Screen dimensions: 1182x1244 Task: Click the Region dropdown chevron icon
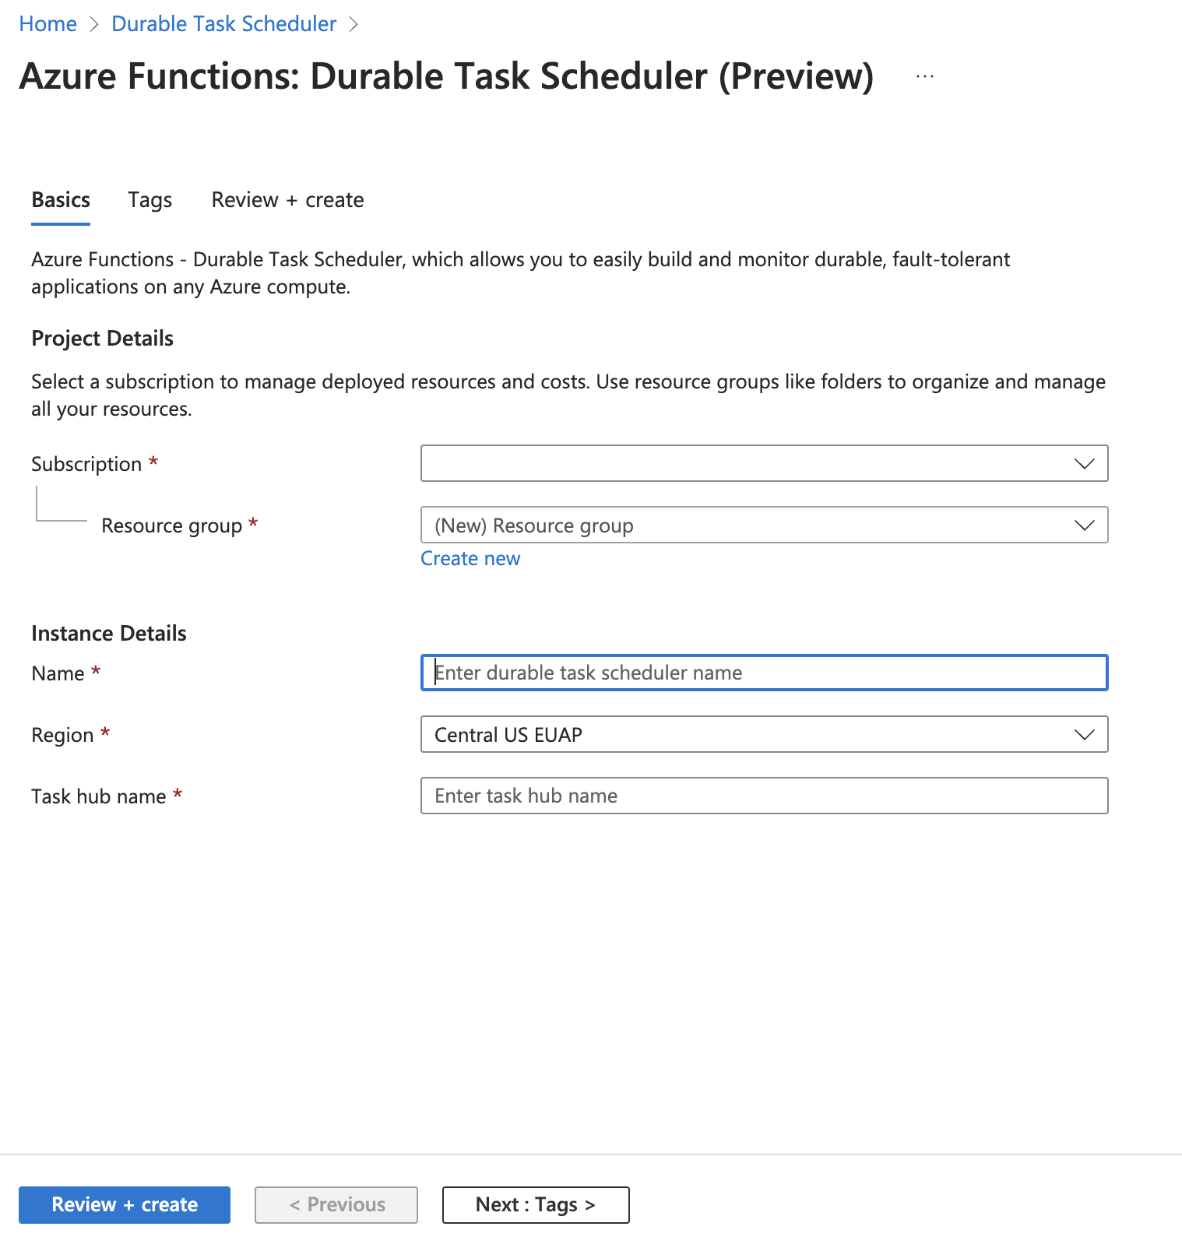point(1084,735)
